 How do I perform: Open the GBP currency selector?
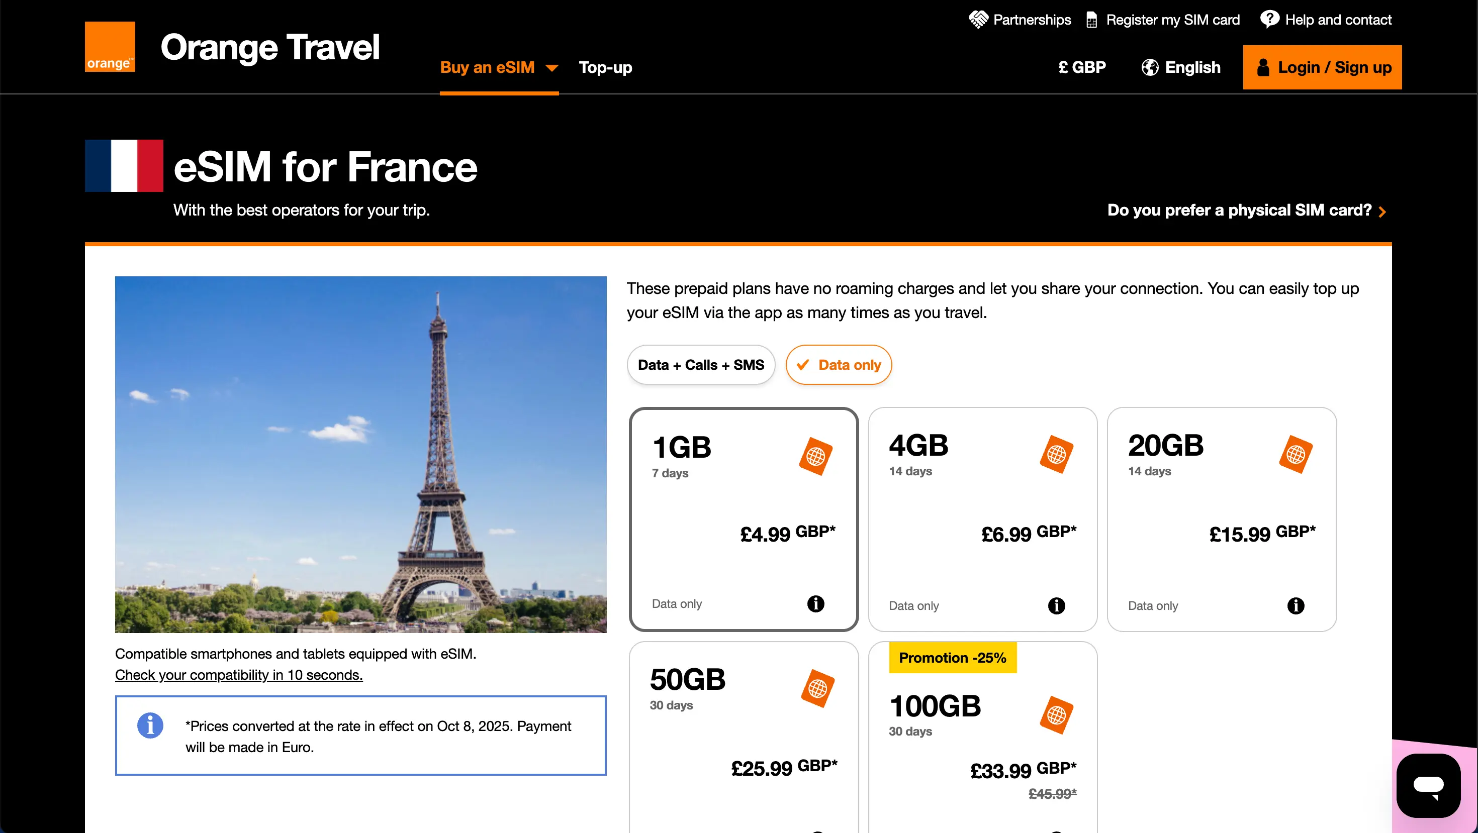pyautogui.click(x=1081, y=67)
